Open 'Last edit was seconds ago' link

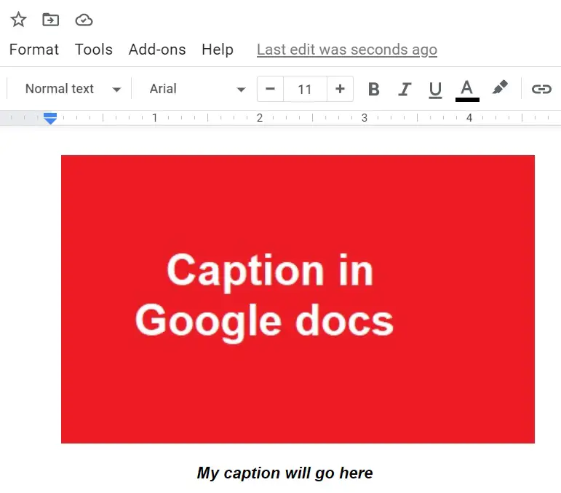(x=347, y=50)
